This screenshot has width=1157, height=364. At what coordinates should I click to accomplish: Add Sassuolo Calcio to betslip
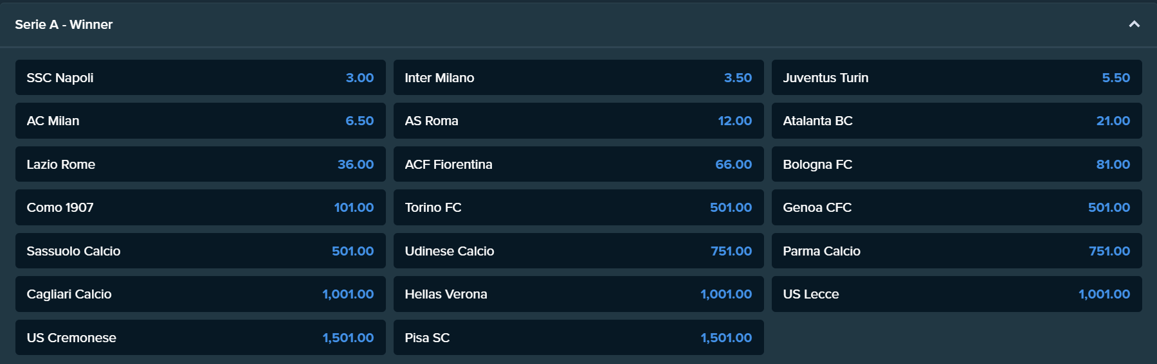point(201,251)
